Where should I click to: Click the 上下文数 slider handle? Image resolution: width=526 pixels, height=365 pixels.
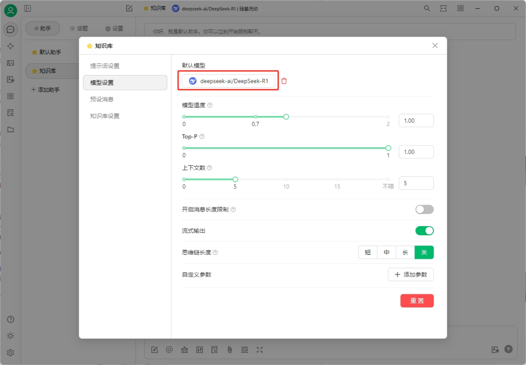[x=235, y=179]
